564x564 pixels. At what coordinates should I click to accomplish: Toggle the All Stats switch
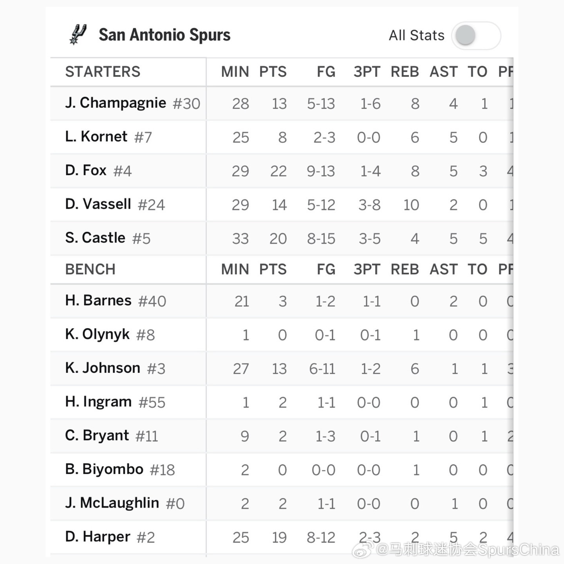coord(476,36)
